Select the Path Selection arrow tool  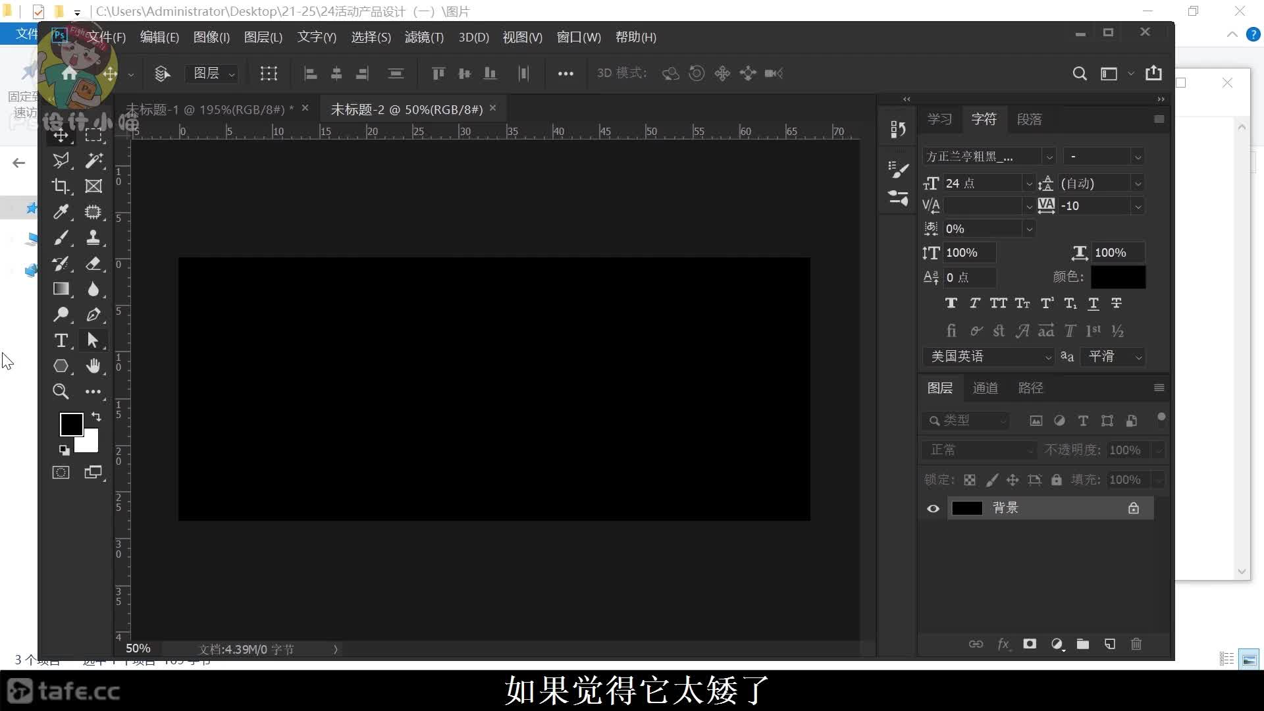[93, 340]
